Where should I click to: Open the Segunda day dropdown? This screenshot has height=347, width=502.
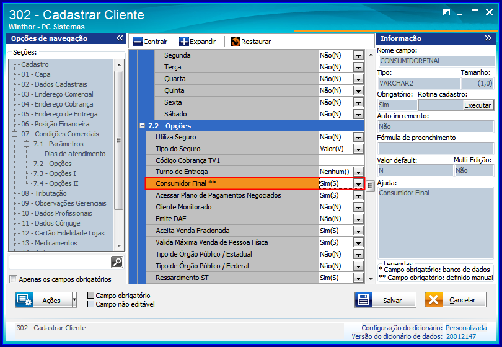(358, 55)
